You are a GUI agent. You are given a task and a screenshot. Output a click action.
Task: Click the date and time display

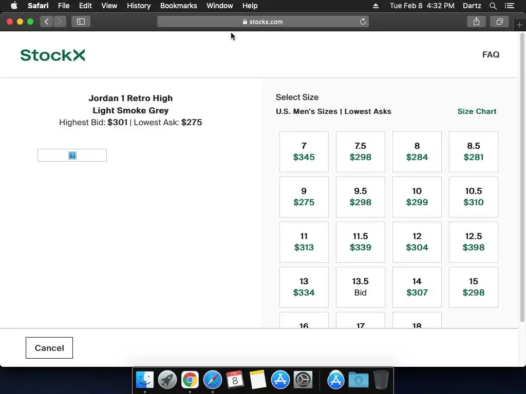coord(422,6)
